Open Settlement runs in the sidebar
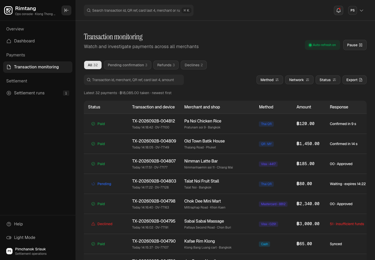 38,93
